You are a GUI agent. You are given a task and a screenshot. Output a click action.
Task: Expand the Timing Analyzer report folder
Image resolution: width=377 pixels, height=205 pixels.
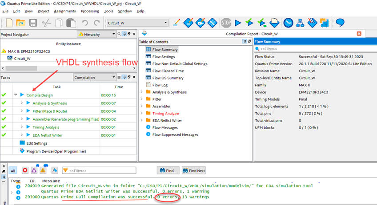click(142, 113)
